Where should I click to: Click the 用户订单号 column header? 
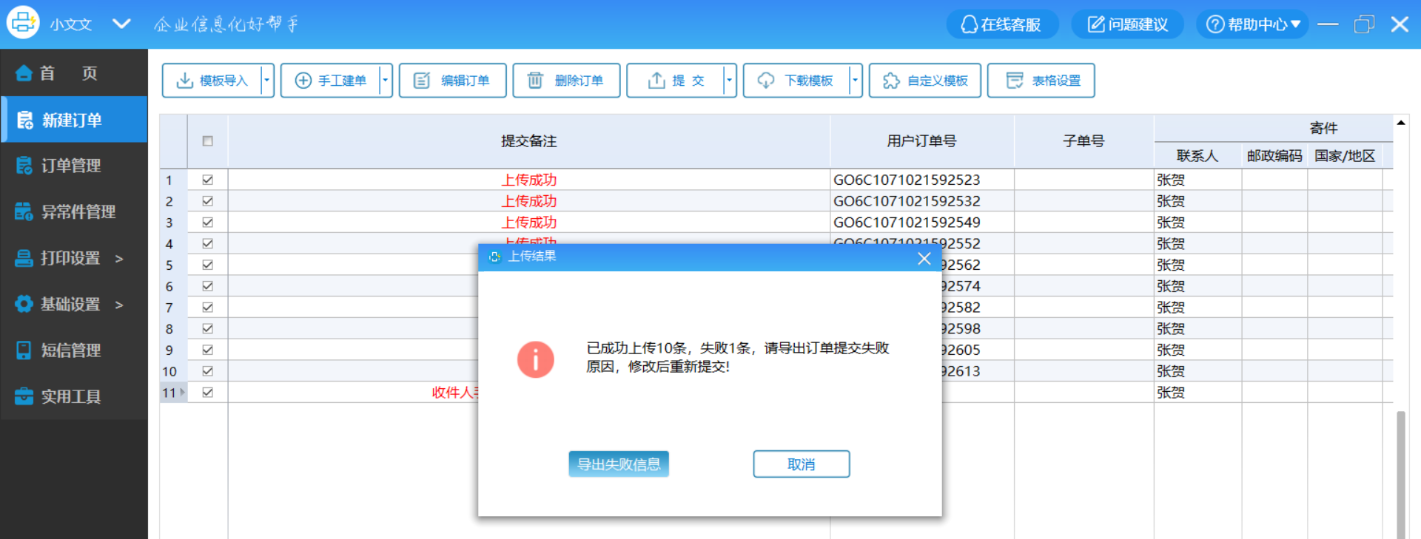922,141
